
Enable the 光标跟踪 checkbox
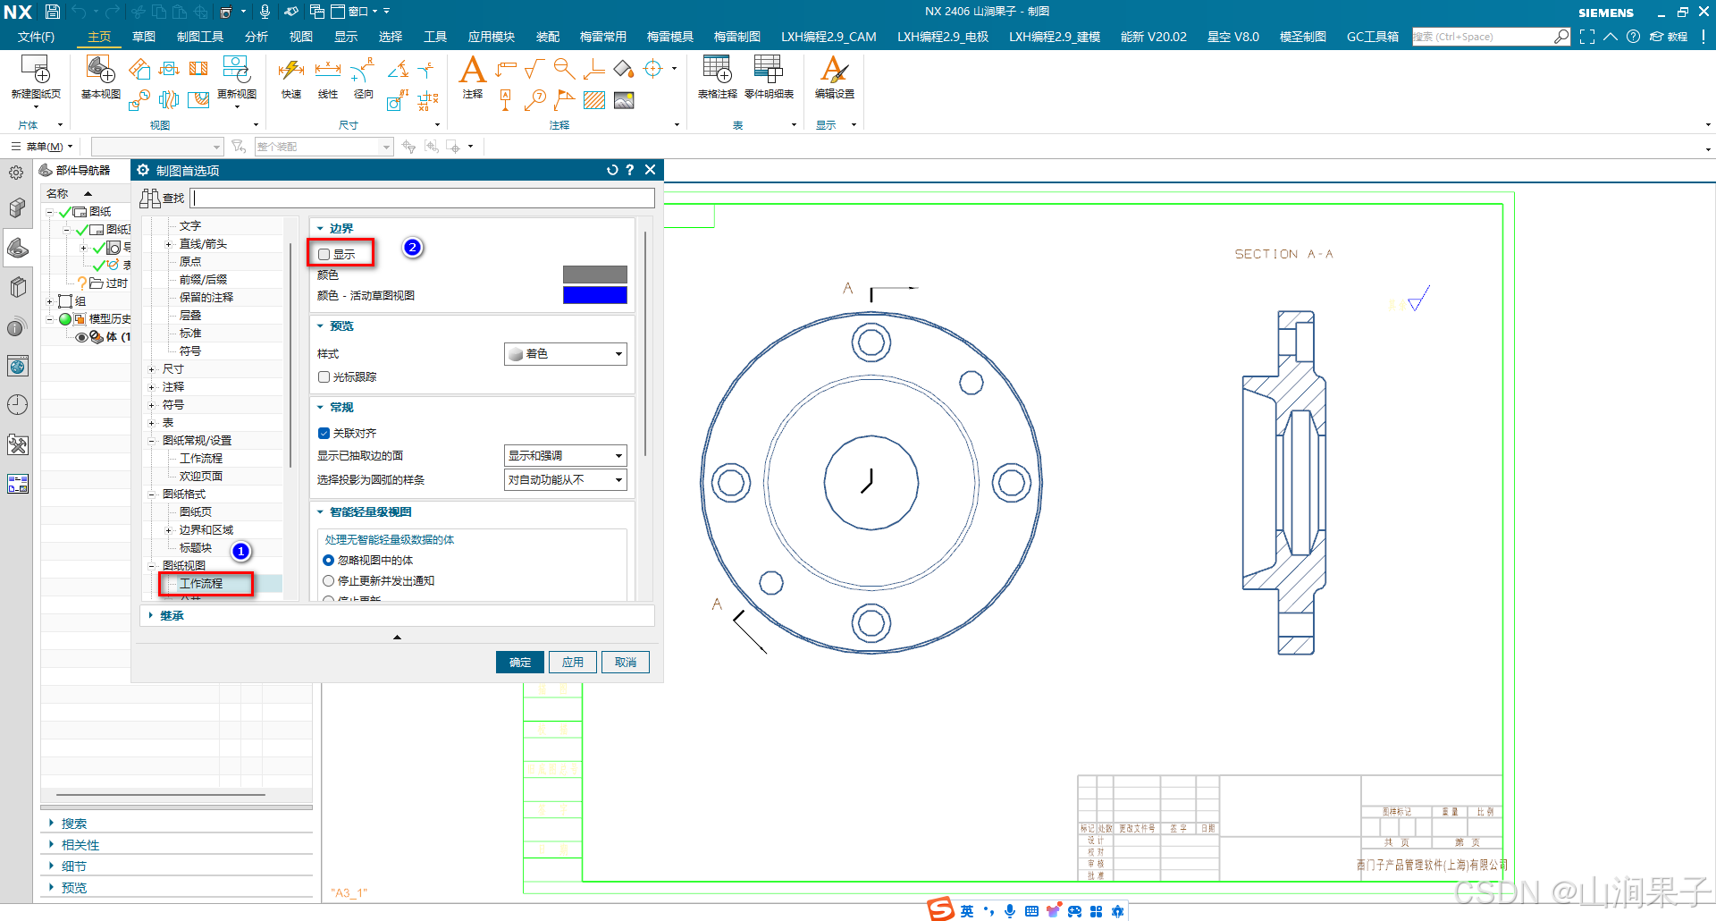(324, 377)
